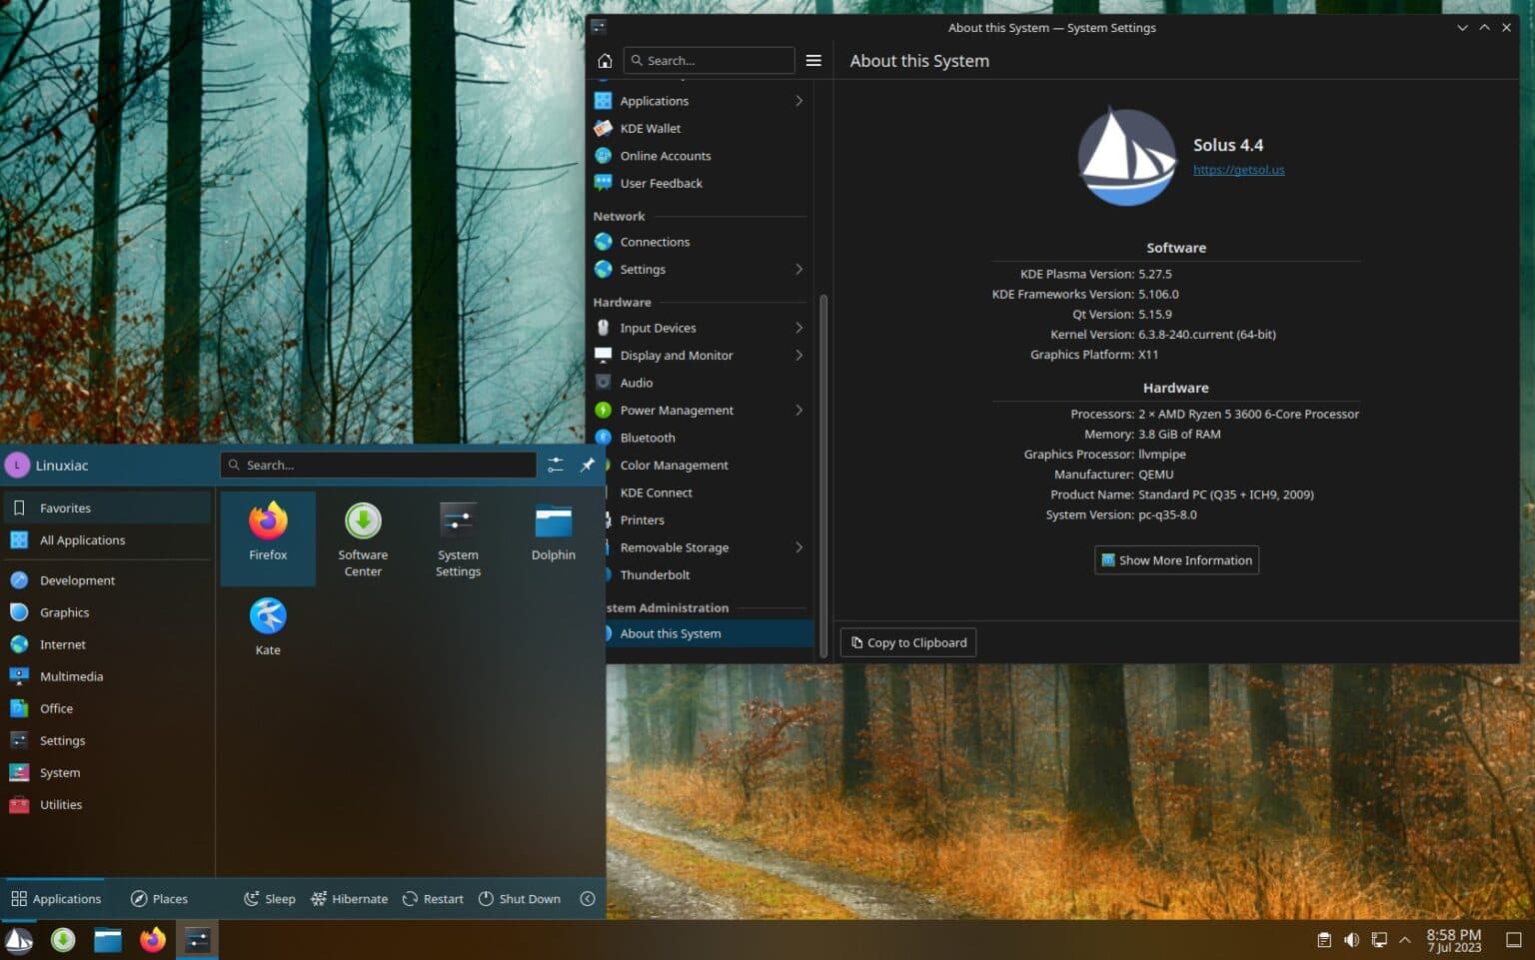Launch the Kate text editor
The height and width of the screenshot is (960, 1535).
[267, 616]
